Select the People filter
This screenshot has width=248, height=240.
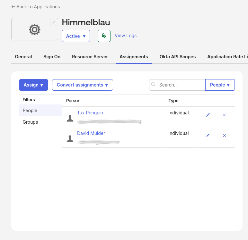[x=40, y=110]
